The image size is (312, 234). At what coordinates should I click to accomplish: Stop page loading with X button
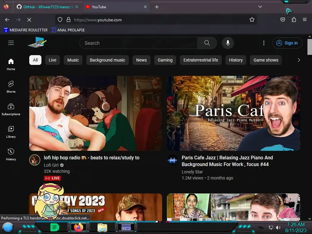(x=29, y=20)
